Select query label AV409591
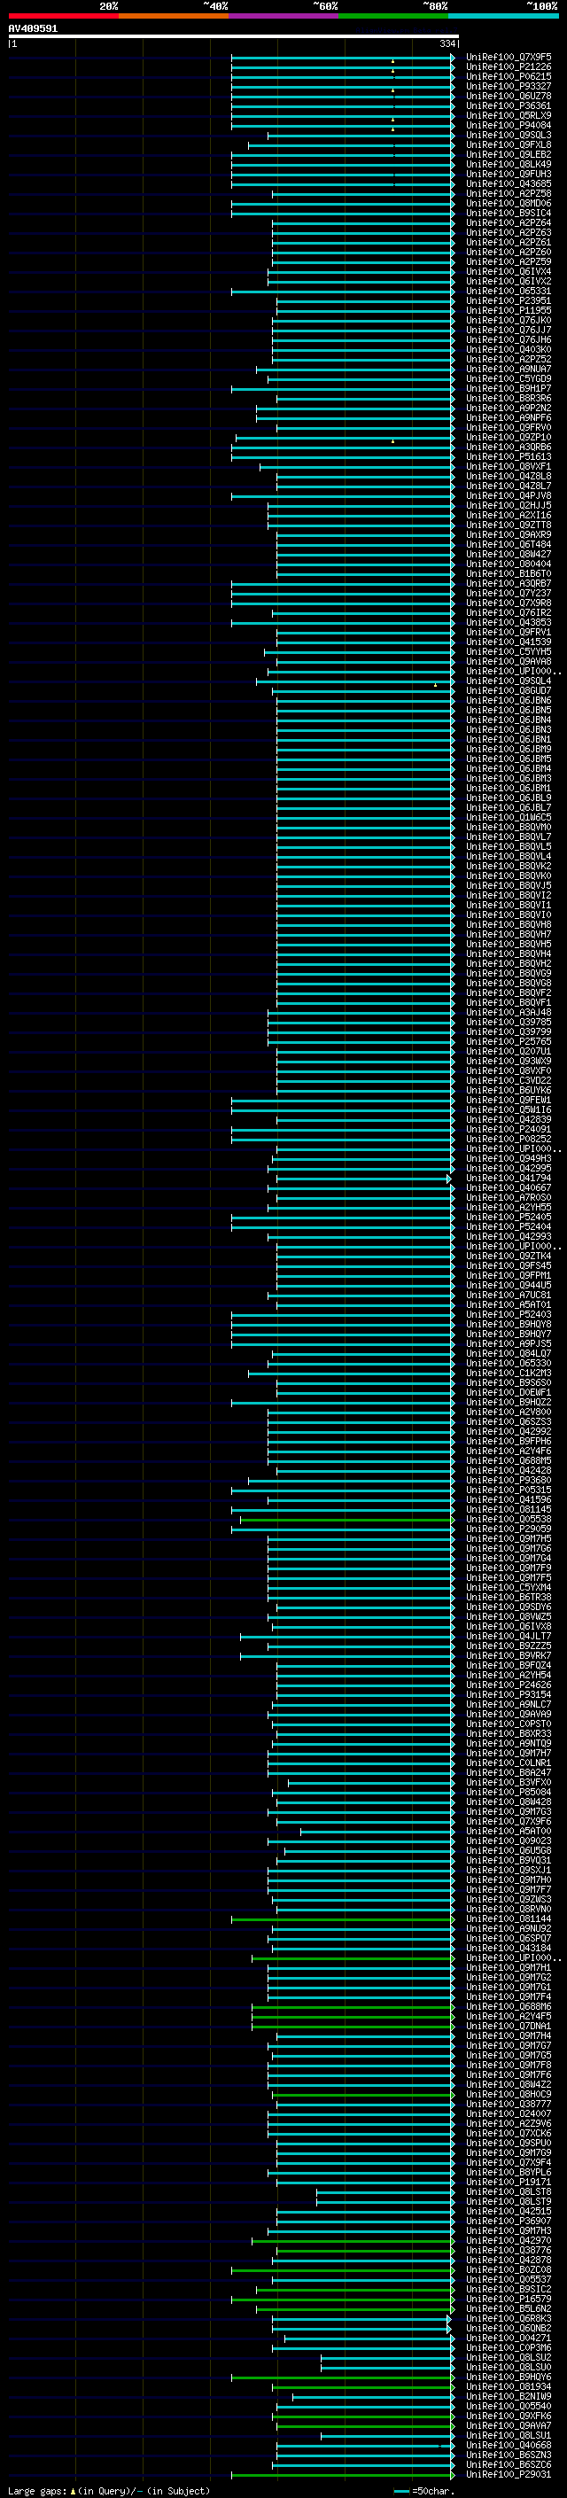 pos(33,29)
